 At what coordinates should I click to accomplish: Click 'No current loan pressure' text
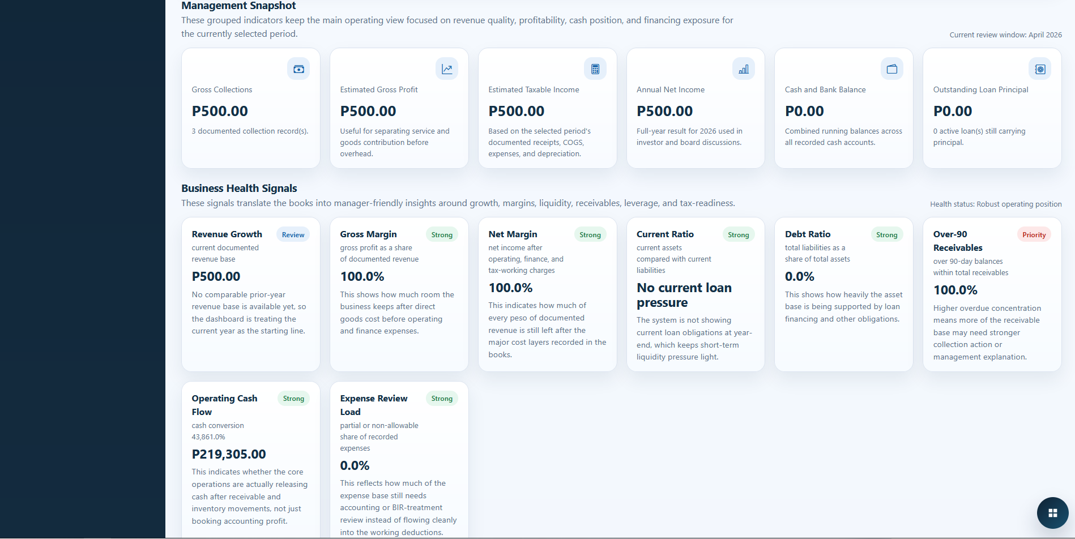click(684, 296)
